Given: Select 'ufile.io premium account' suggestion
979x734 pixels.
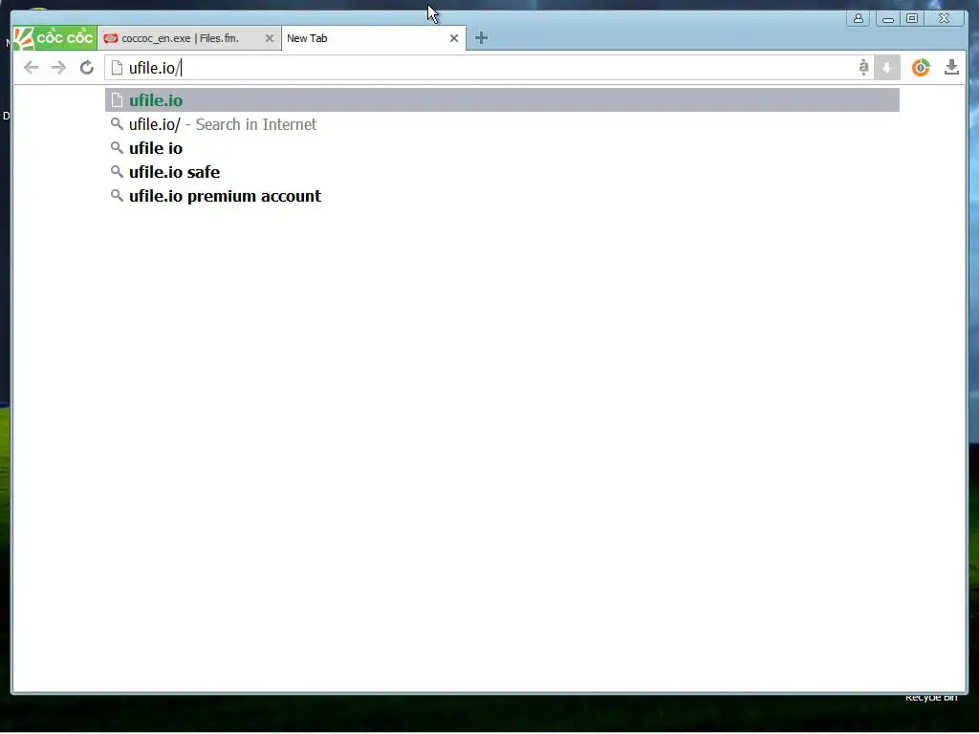Looking at the screenshot, I should click(x=502, y=196).
